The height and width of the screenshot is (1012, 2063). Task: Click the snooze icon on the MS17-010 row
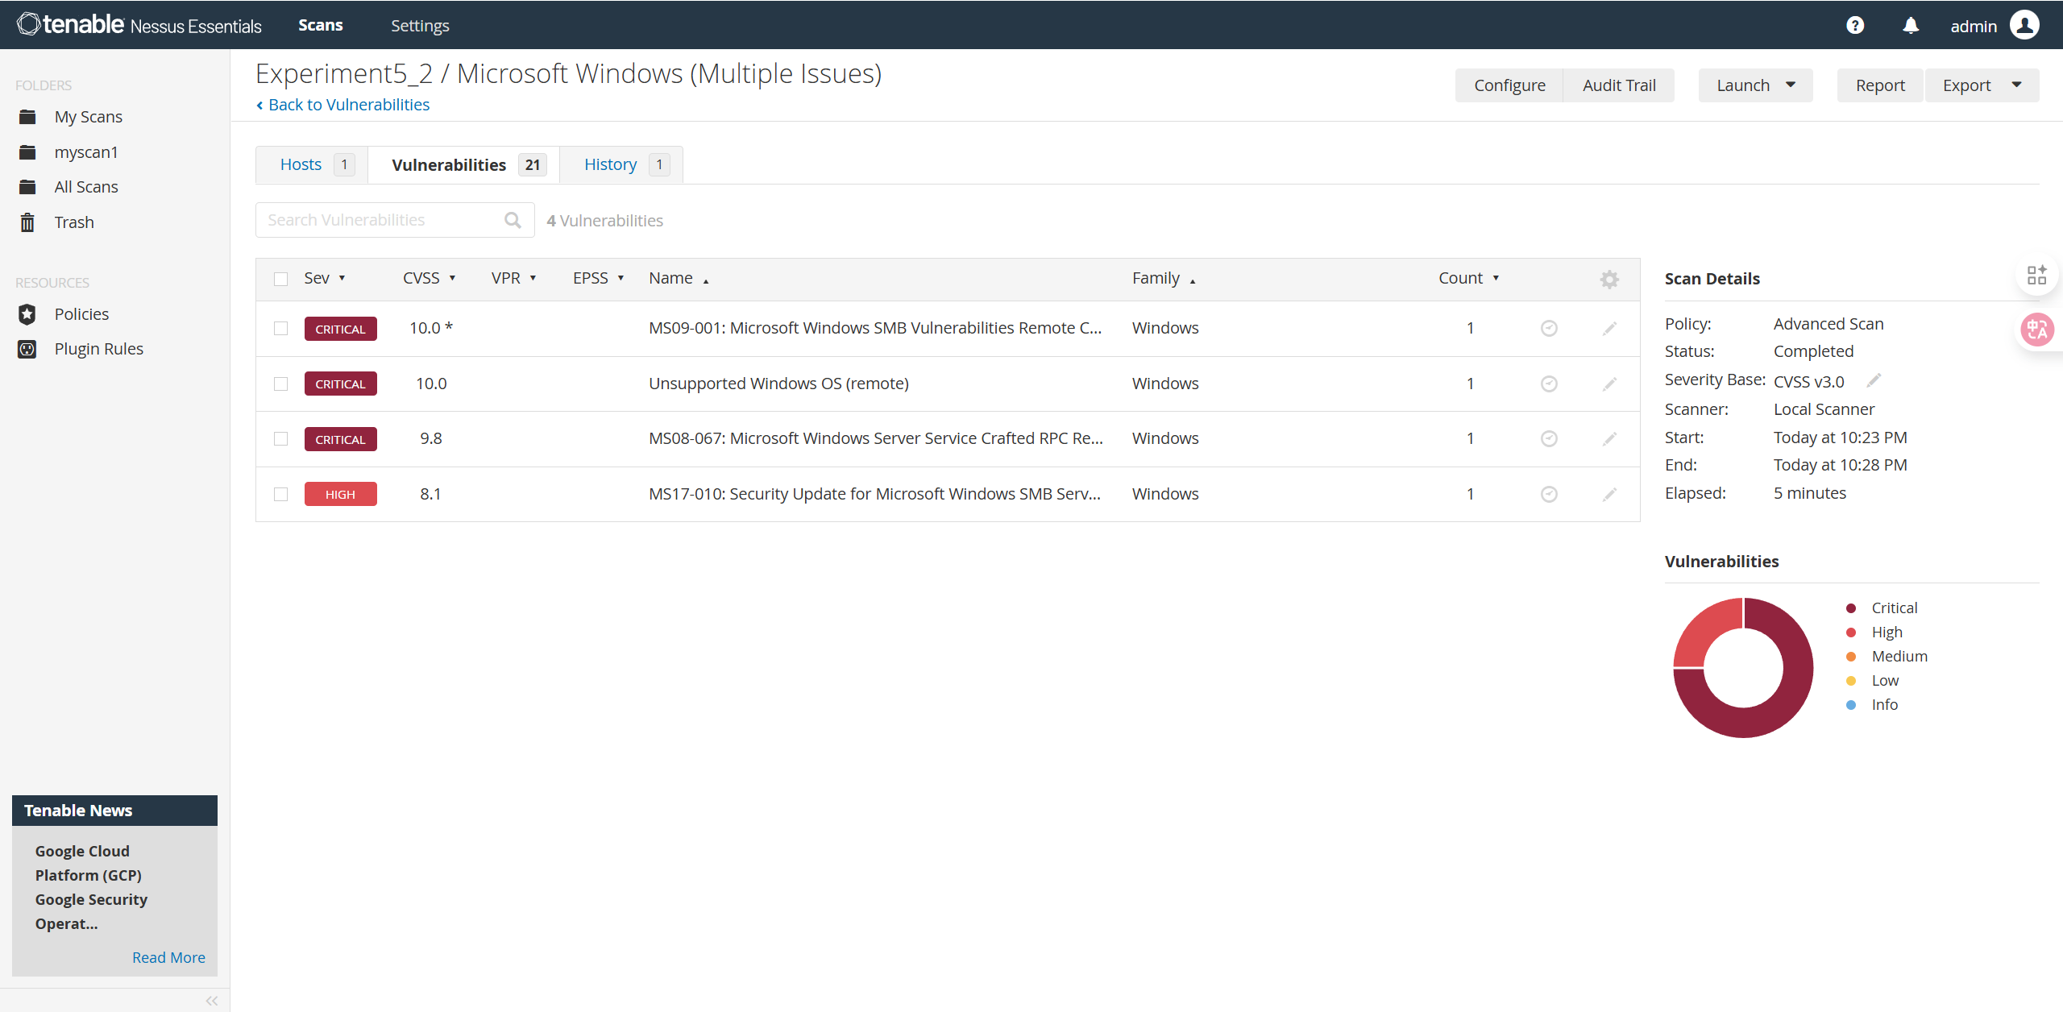pos(1548,494)
